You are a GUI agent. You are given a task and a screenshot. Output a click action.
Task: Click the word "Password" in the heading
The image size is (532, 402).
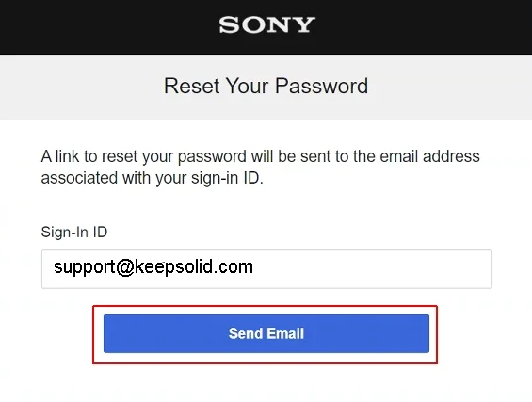[322, 86]
